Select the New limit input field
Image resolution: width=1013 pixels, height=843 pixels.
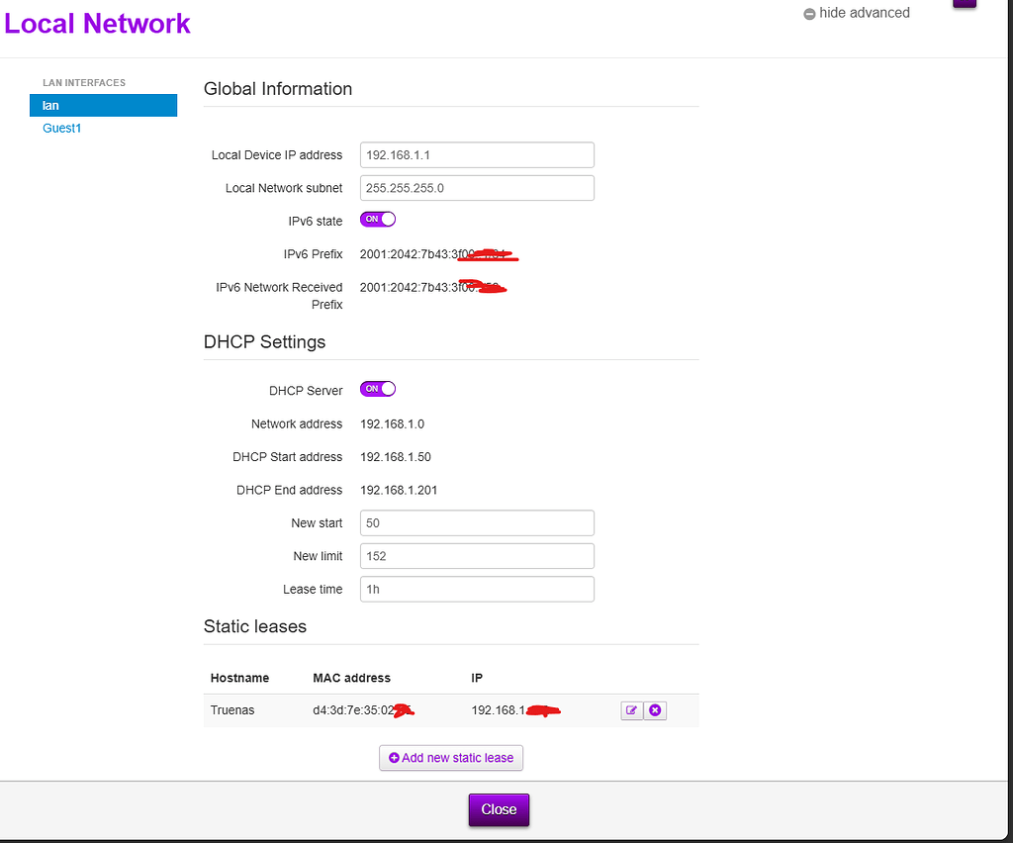point(477,555)
